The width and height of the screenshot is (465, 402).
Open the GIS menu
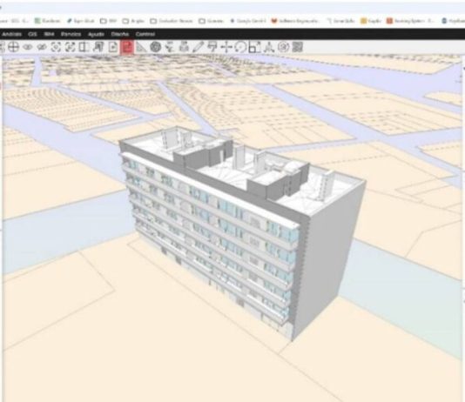[x=32, y=34]
